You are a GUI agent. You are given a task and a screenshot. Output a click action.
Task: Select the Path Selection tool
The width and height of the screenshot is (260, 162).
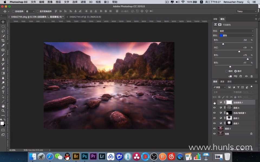[3, 97]
